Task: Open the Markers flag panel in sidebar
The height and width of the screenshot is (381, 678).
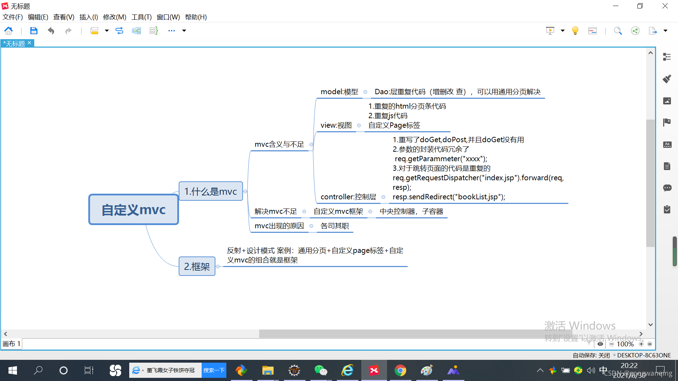Action: pyautogui.click(x=667, y=122)
